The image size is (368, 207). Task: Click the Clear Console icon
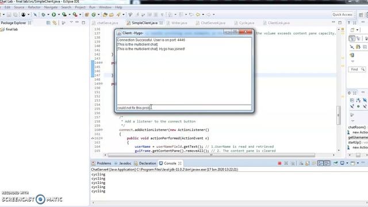pos(301,163)
